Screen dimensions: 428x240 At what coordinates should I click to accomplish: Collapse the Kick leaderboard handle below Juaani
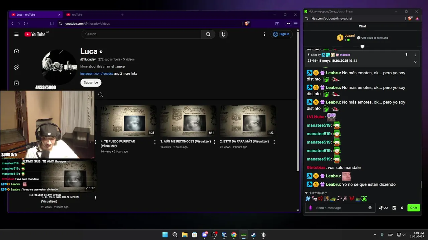coord(362,47)
